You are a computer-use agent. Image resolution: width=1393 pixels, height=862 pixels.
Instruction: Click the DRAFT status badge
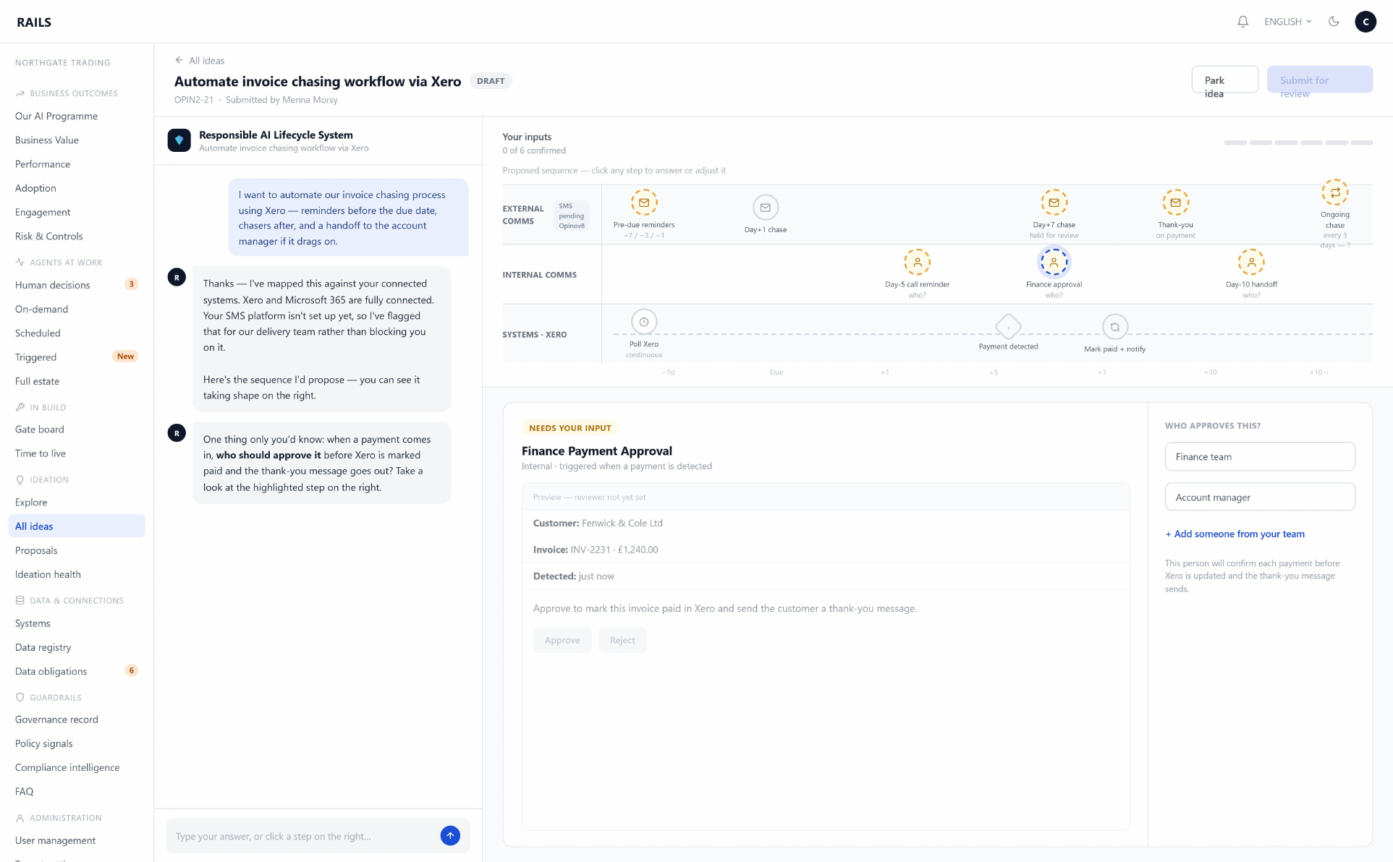(491, 81)
